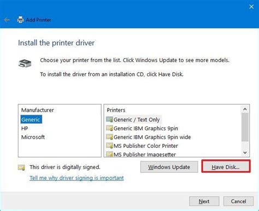Click the Printers column header
The height and width of the screenshot is (211, 259).
116,110
